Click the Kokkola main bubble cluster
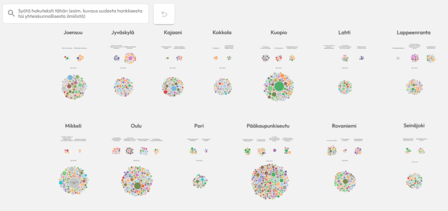 point(223,86)
